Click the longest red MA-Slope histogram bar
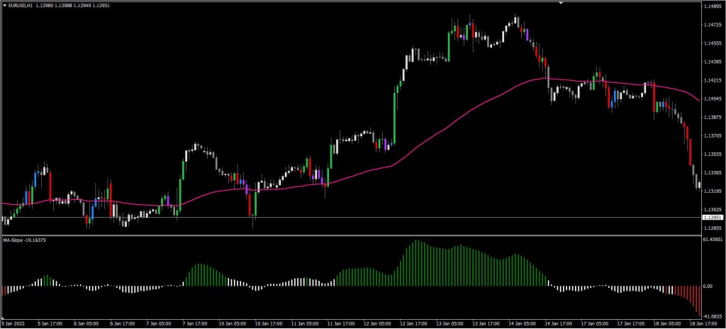 (699, 301)
